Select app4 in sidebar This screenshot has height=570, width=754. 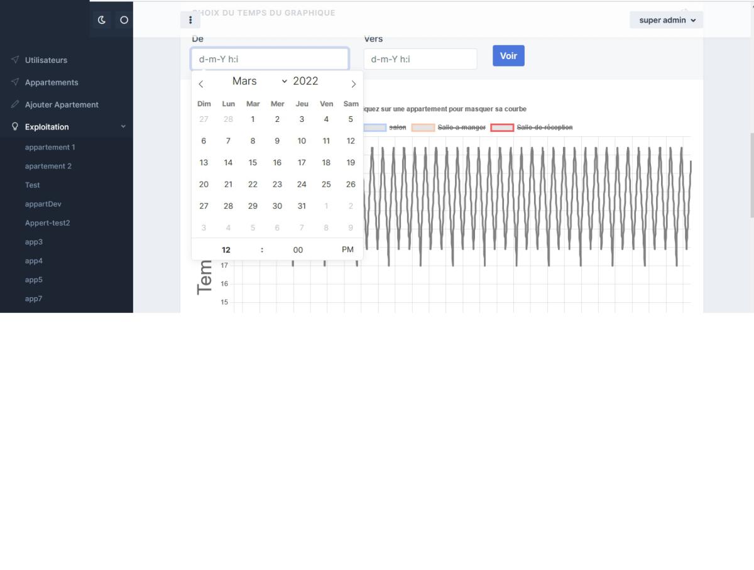(x=34, y=260)
